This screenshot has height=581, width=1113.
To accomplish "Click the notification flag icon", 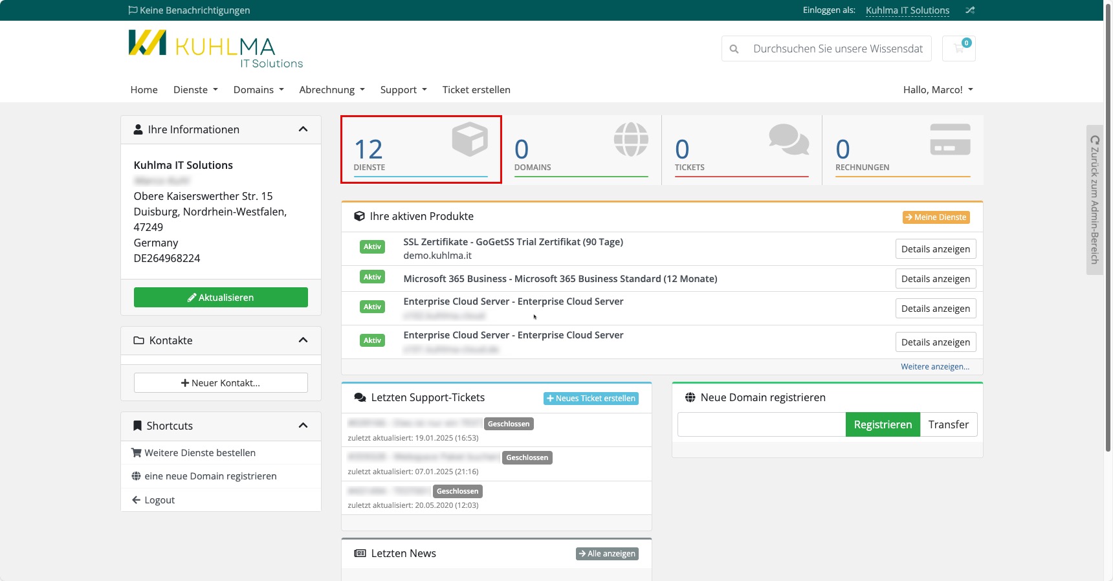I will click(x=133, y=10).
